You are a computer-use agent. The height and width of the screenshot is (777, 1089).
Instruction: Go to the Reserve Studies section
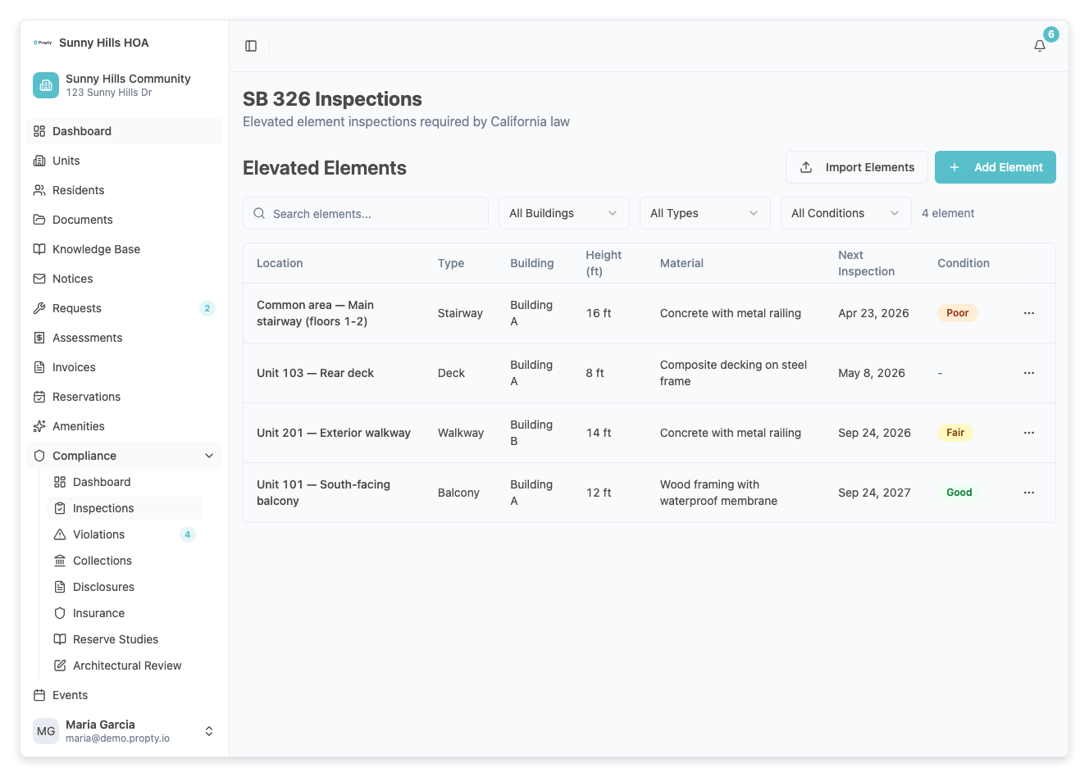[x=116, y=639]
